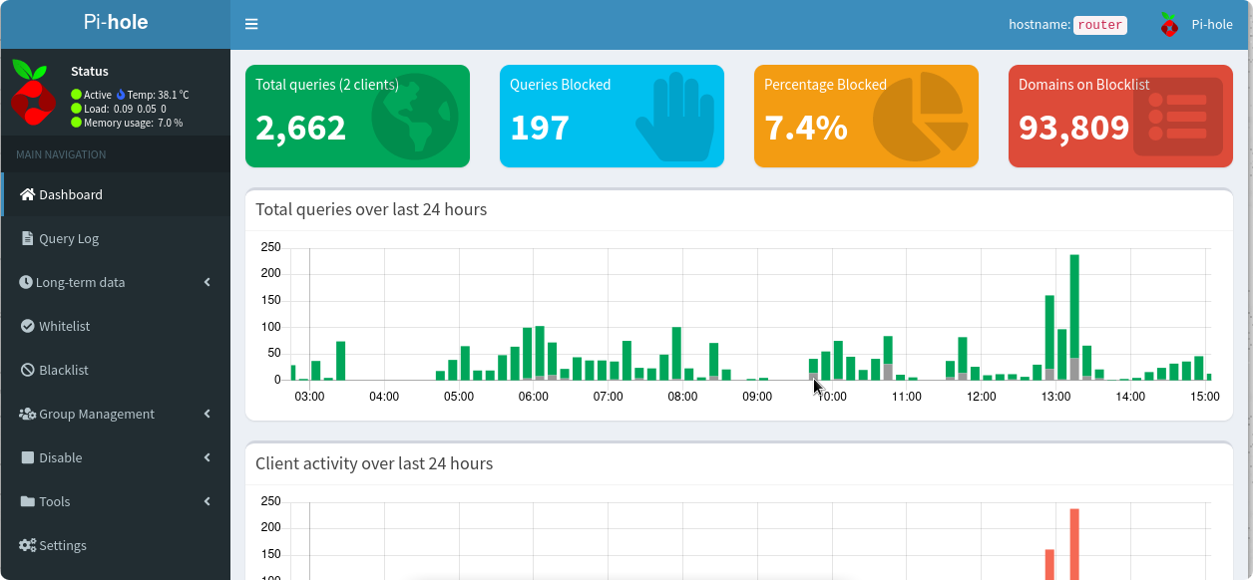Select the Tools menu label
Viewport: 1253px width, 580px height.
pos(55,501)
